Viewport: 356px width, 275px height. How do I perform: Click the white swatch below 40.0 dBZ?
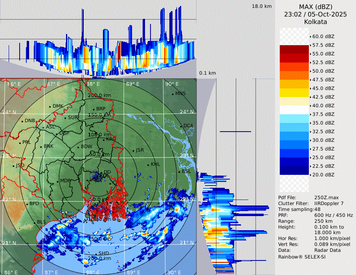pyautogui.click(x=294, y=110)
